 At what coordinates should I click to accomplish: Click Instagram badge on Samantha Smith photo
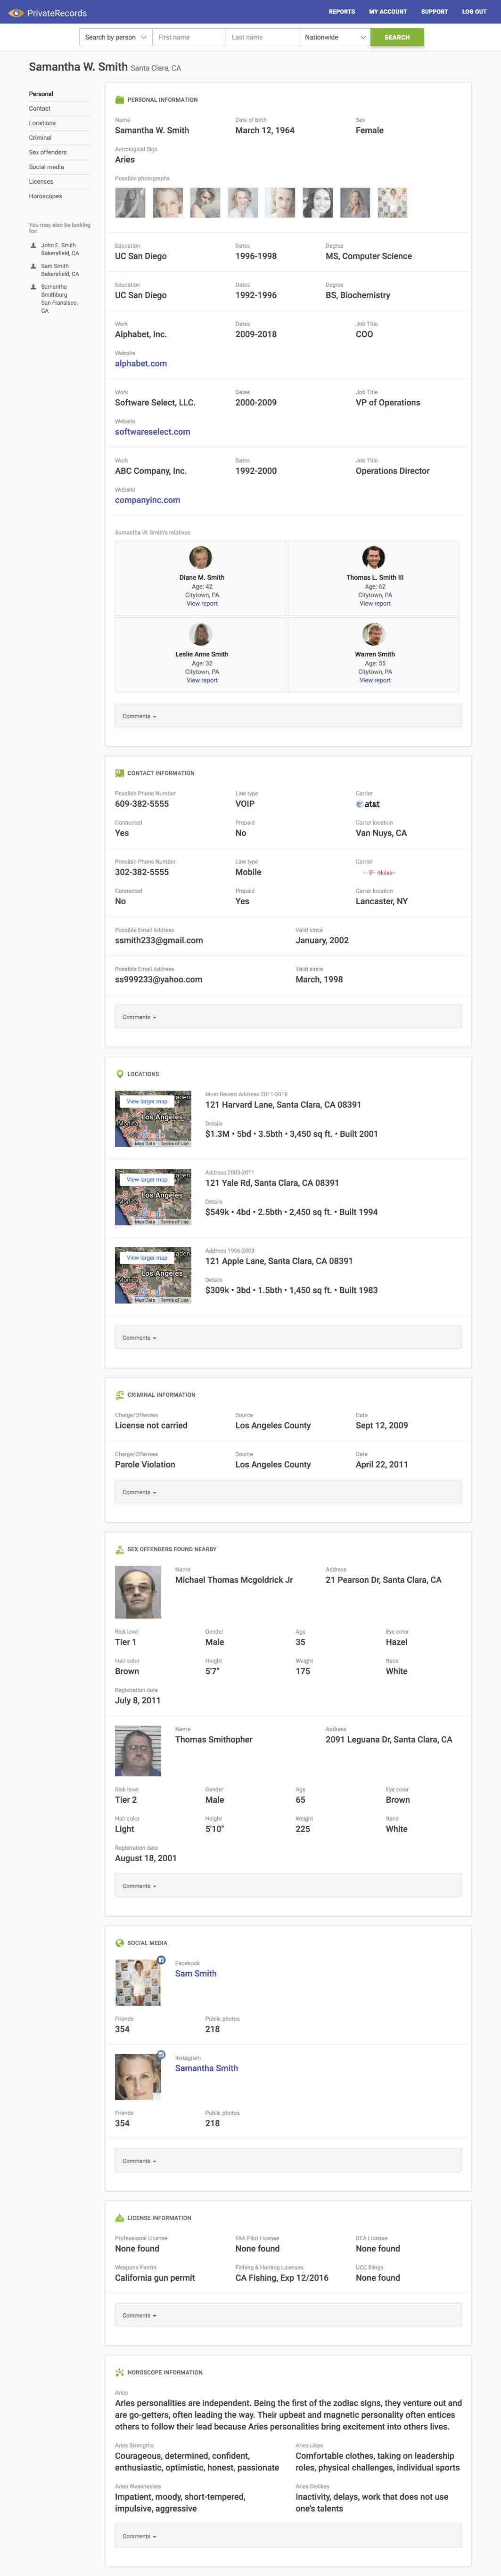coord(161,2055)
